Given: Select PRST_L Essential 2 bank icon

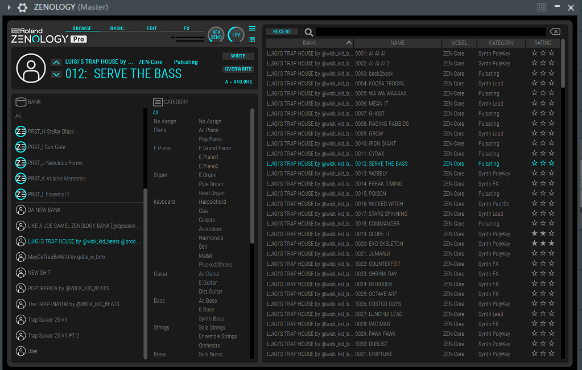Looking at the screenshot, I should point(21,194).
